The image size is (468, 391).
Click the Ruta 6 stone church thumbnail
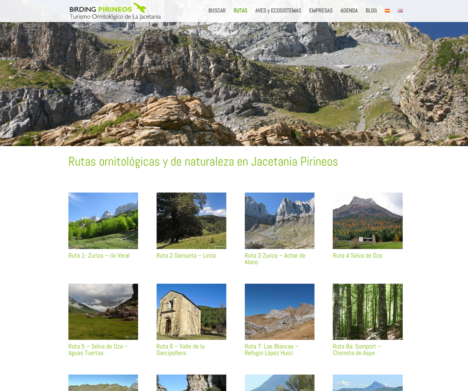click(x=191, y=312)
